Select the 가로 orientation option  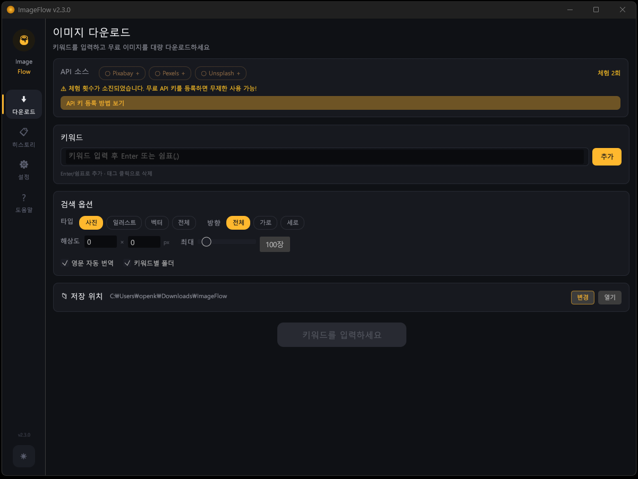tap(266, 223)
